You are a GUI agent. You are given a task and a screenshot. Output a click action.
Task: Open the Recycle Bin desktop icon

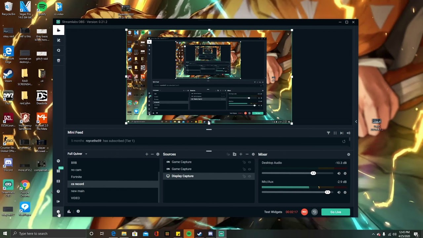tap(8, 9)
